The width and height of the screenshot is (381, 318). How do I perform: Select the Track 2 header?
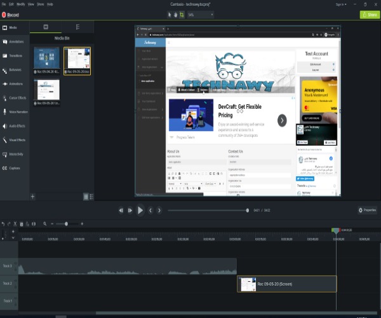pyautogui.click(x=9, y=284)
